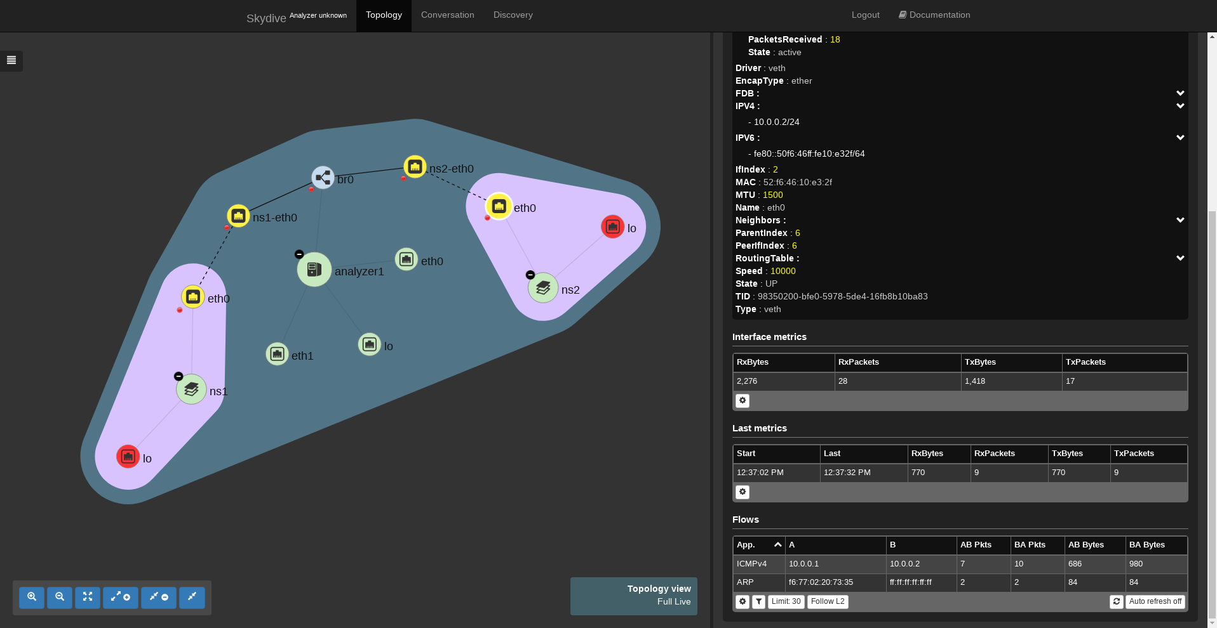Switch to the Conversation tab
Image resolution: width=1217 pixels, height=628 pixels.
448,15
